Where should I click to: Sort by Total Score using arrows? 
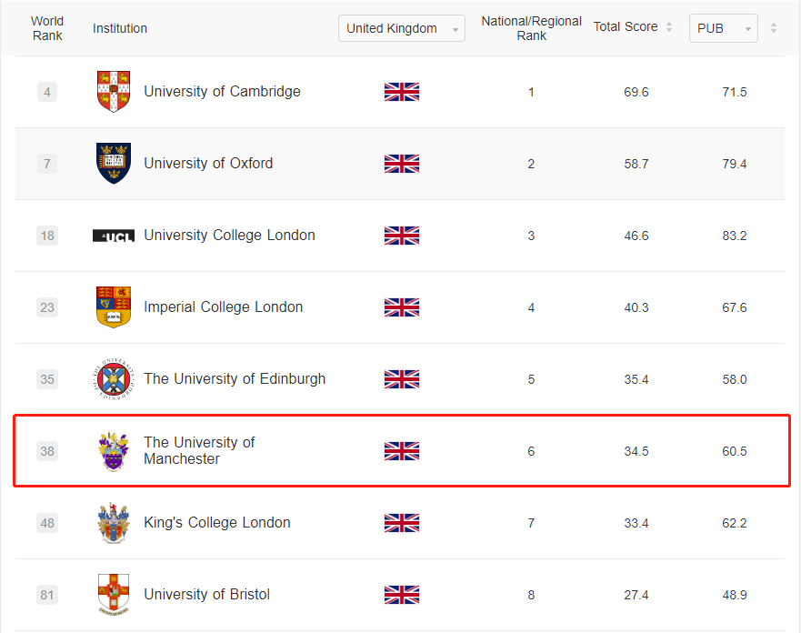(x=669, y=27)
